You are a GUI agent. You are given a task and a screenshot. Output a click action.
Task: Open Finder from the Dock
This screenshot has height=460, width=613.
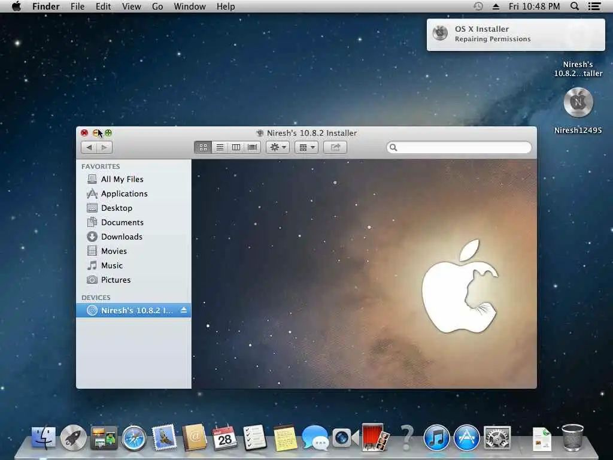tap(43, 437)
